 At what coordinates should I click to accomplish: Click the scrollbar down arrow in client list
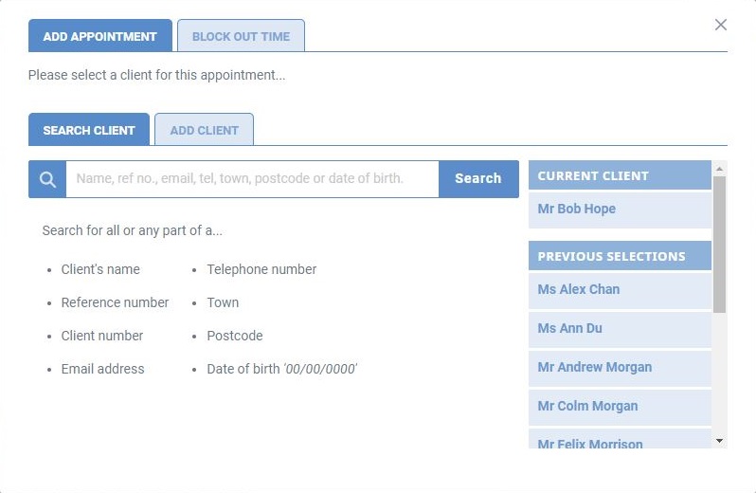719,441
